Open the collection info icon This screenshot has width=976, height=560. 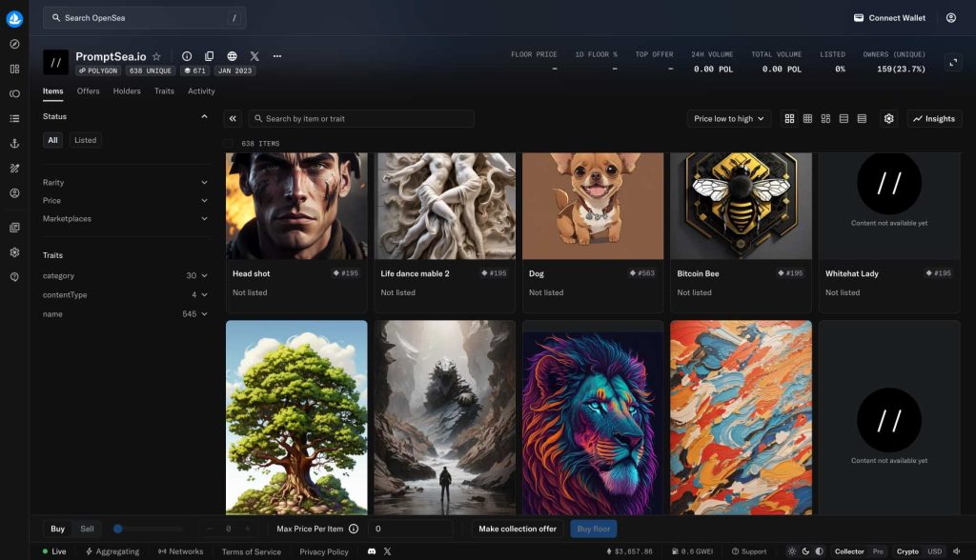click(187, 56)
